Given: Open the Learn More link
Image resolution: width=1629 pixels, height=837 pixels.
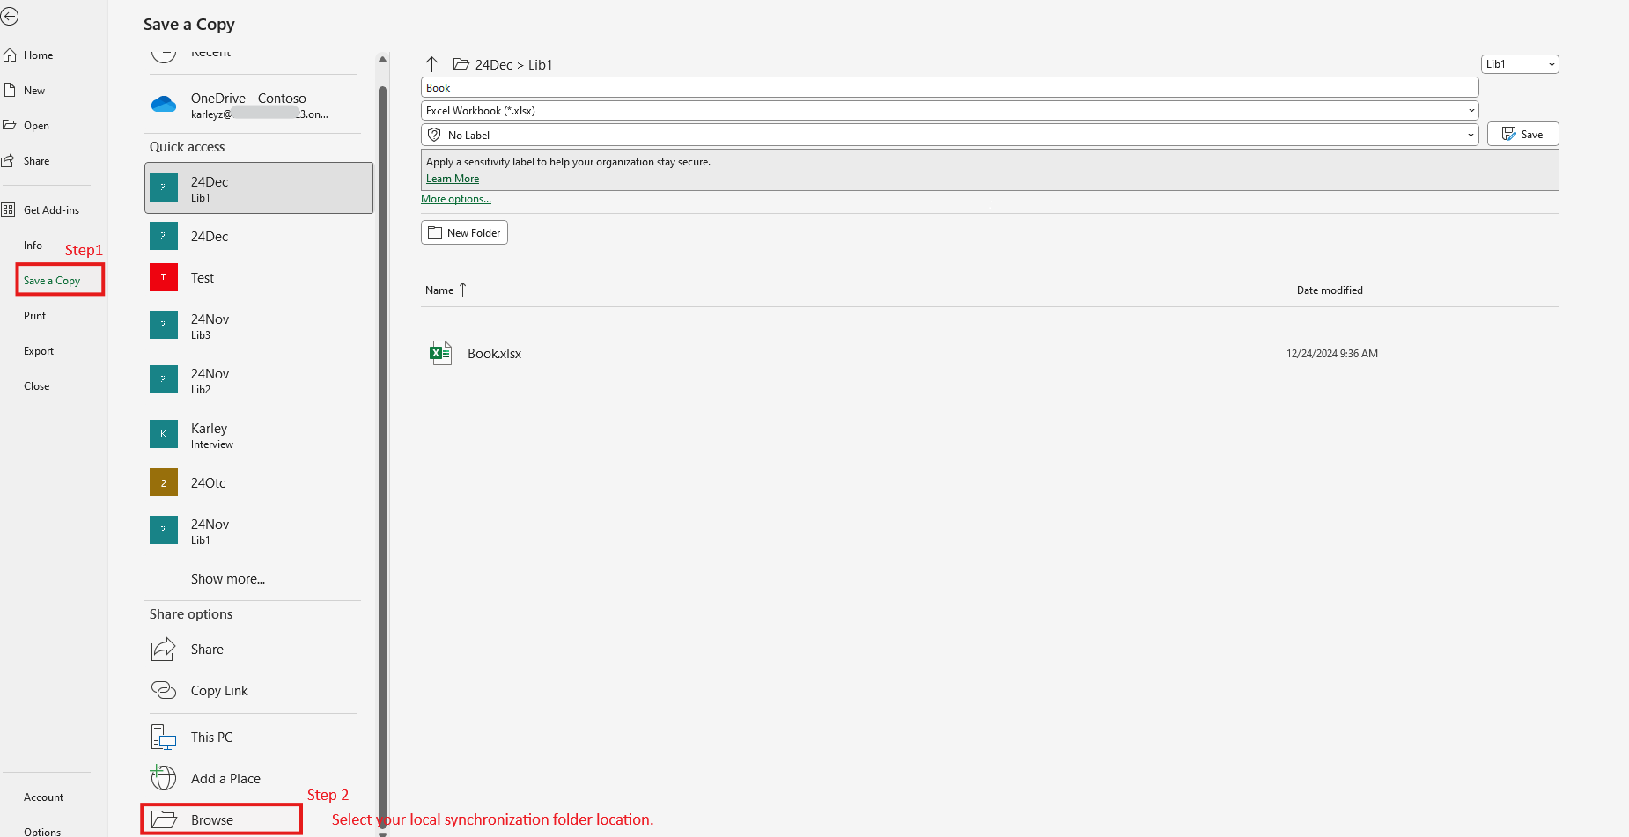Looking at the screenshot, I should tap(453, 179).
